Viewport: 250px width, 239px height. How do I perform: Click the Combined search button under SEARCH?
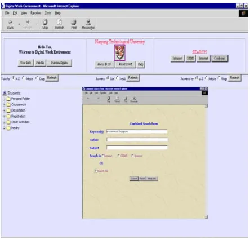click(x=220, y=59)
